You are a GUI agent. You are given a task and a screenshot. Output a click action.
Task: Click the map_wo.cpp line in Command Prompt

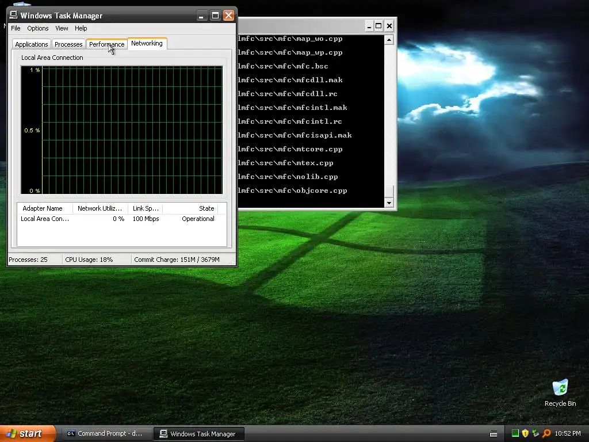coord(290,39)
